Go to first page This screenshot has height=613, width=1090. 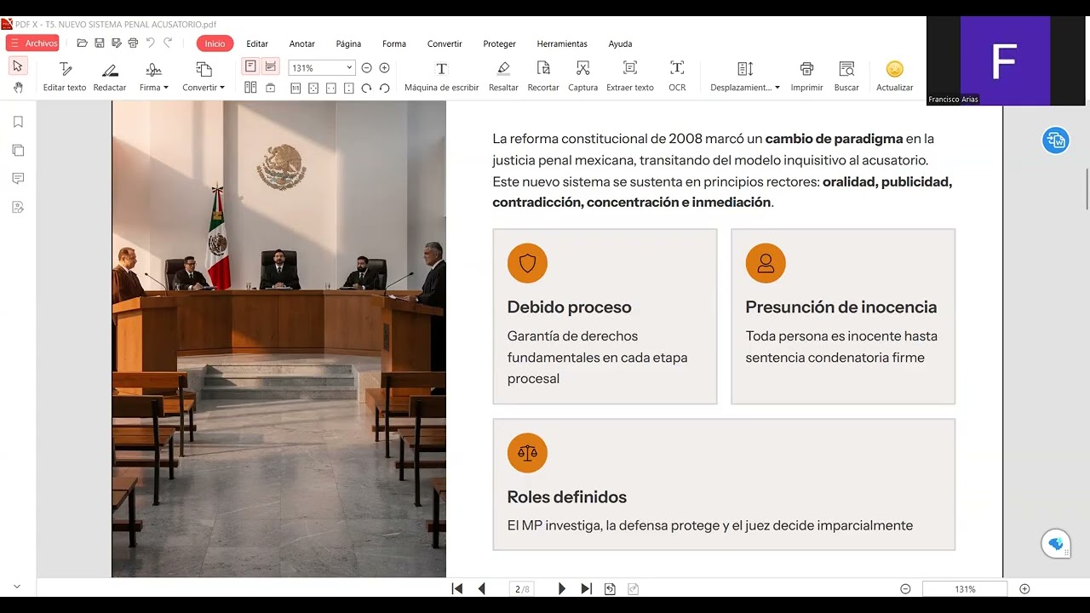(x=457, y=588)
